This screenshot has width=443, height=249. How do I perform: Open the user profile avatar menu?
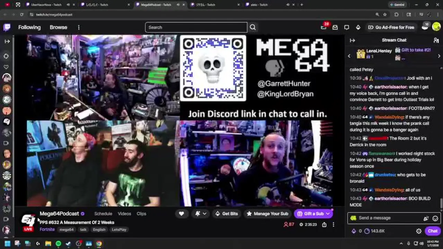coord(436,27)
